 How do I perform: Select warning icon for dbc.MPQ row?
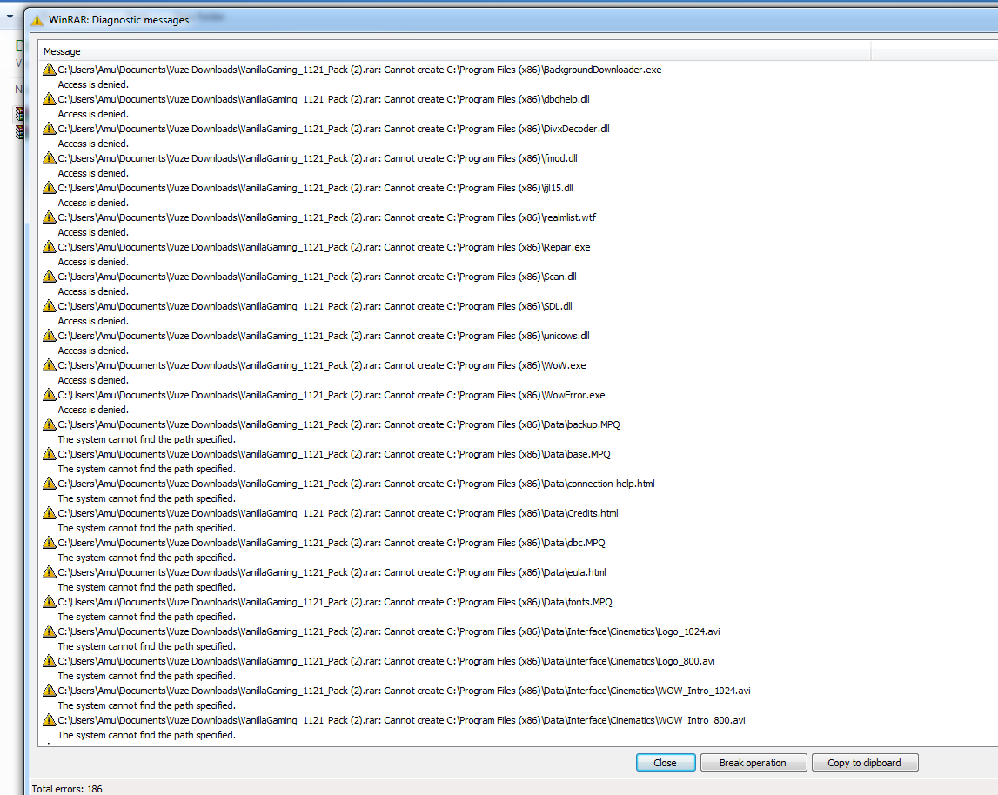[x=49, y=542]
